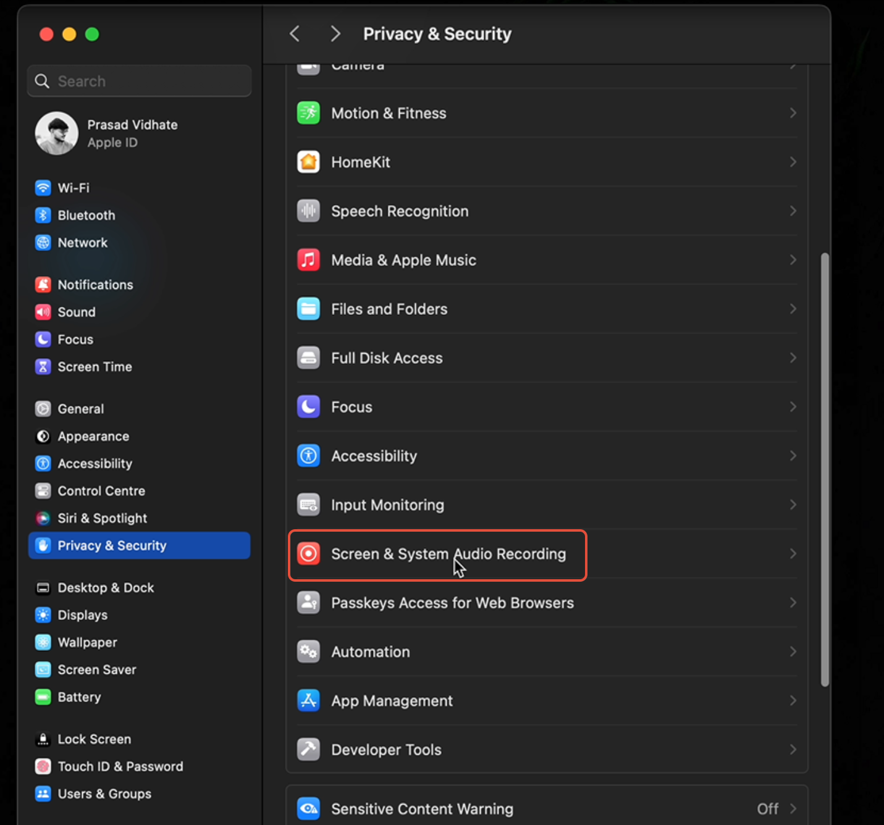Click the main pane vertical scrollbar
Image resolution: width=884 pixels, height=825 pixels.
(825, 469)
